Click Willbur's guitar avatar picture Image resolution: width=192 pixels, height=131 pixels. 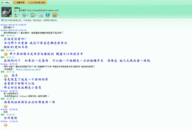[x=6, y=12]
